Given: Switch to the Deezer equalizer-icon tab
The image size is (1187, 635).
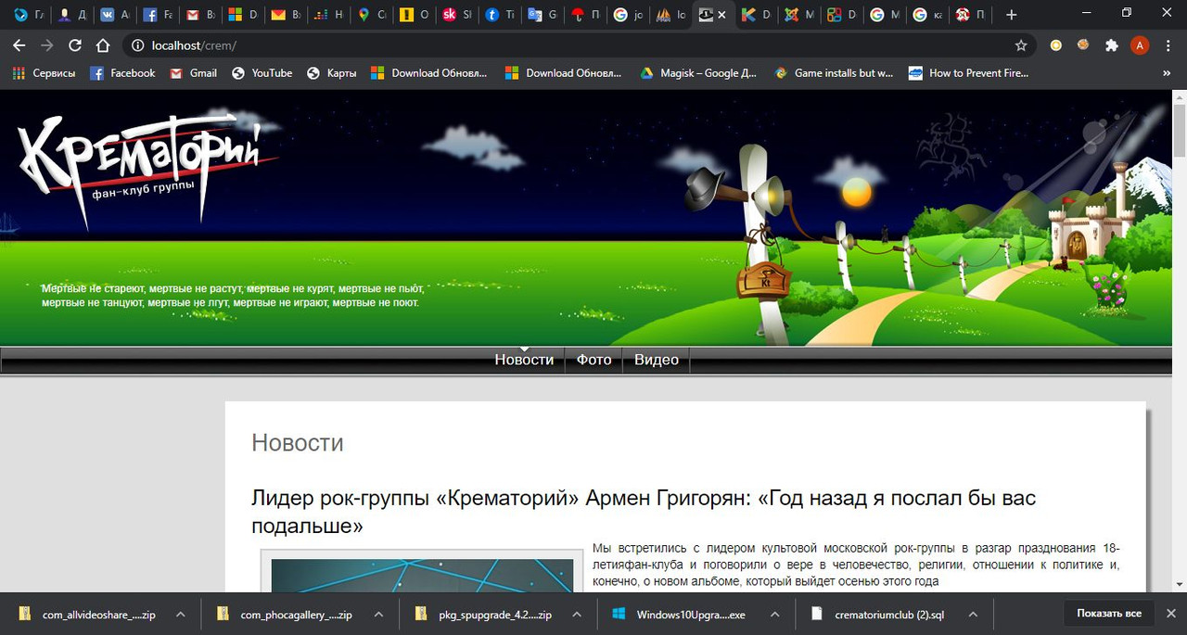Looking at the screenshot, I should [327, 15].
